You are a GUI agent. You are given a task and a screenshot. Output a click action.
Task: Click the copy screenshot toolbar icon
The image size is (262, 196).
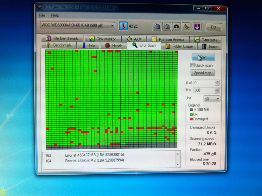point(166,27)
